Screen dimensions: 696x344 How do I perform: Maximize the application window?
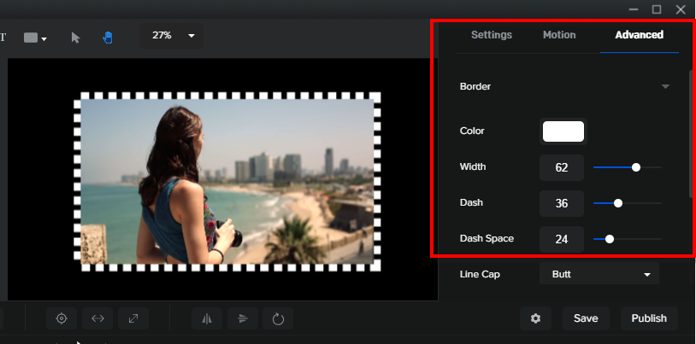coord(657,9)
